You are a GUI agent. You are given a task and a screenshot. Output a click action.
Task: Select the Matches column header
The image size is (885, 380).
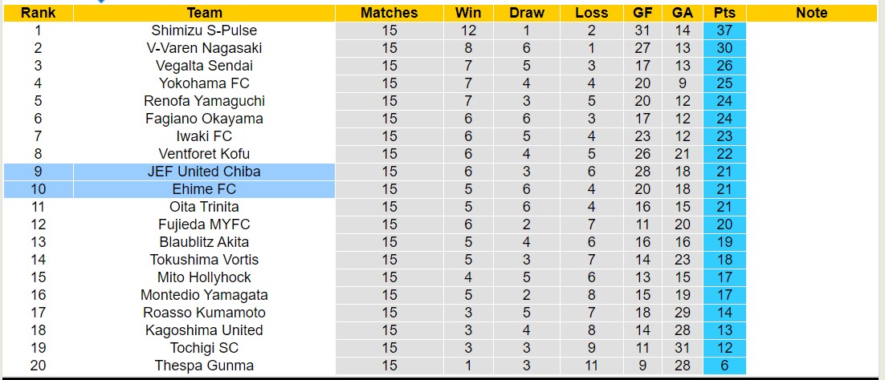[x=389, y=13]
